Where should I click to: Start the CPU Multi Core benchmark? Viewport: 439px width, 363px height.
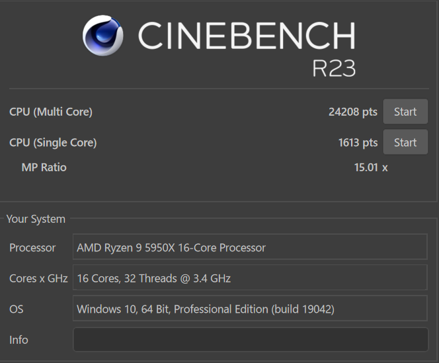pyautogui.click(x=405, y=112)
